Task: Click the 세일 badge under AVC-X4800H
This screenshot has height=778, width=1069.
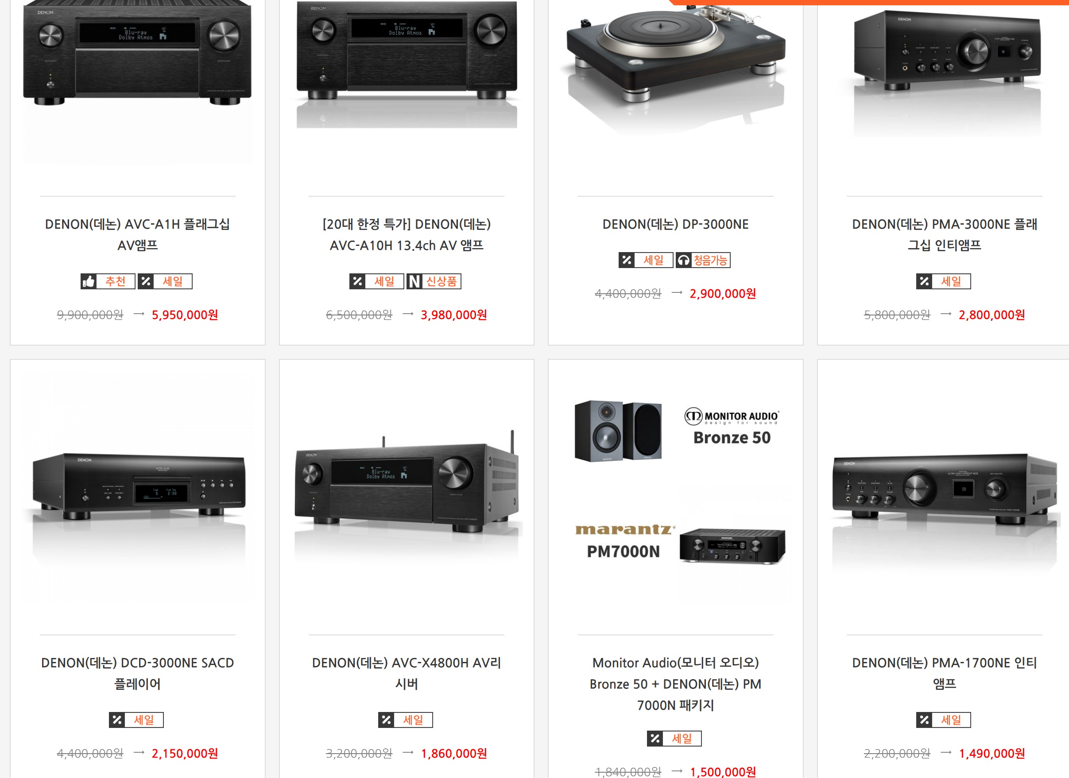Action: tap(405, 720)
